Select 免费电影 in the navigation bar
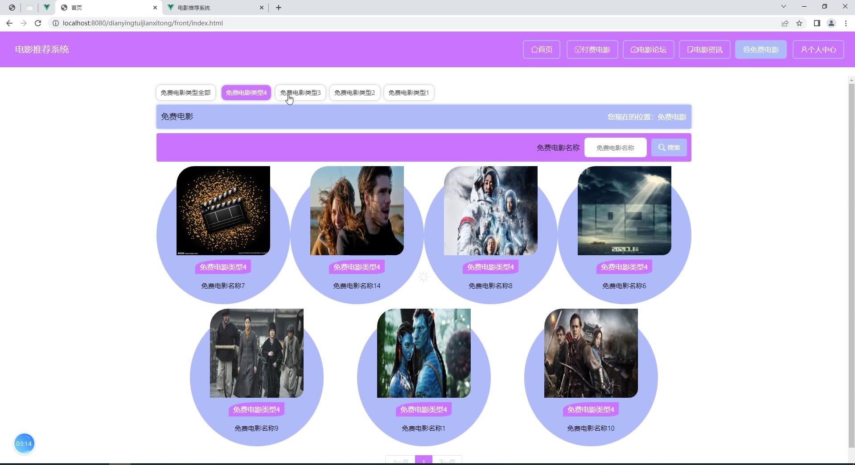 point(760,49)
